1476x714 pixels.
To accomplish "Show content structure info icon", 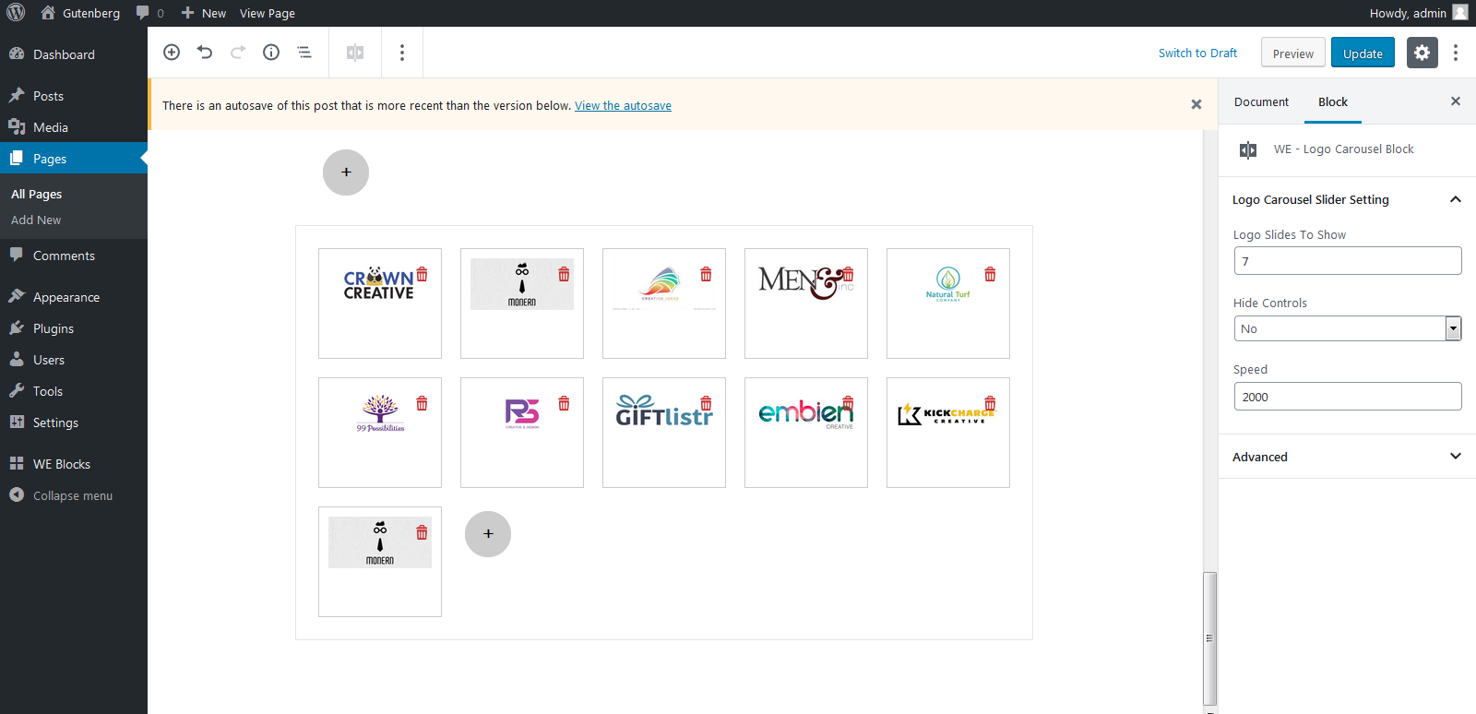I will [x=271, y=53].
